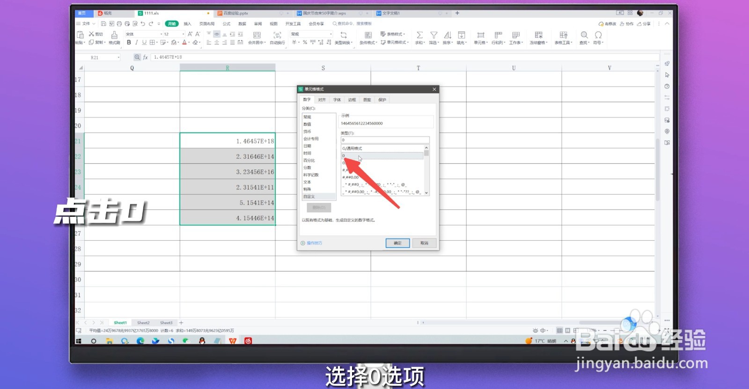Click the Filter funnel icon

[434, 35]
